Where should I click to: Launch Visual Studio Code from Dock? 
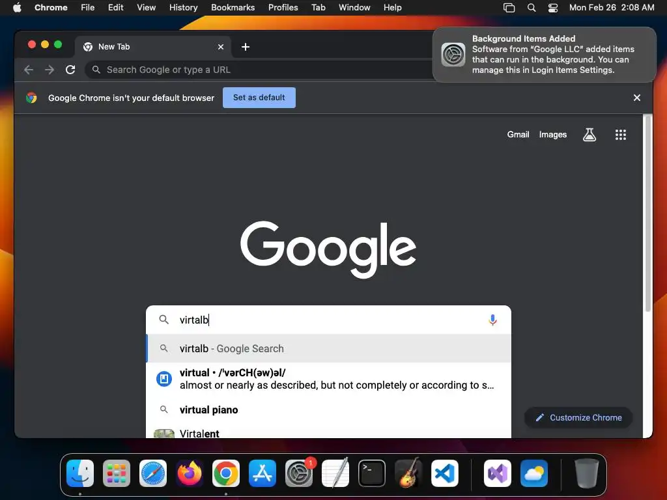click(445, 473)
